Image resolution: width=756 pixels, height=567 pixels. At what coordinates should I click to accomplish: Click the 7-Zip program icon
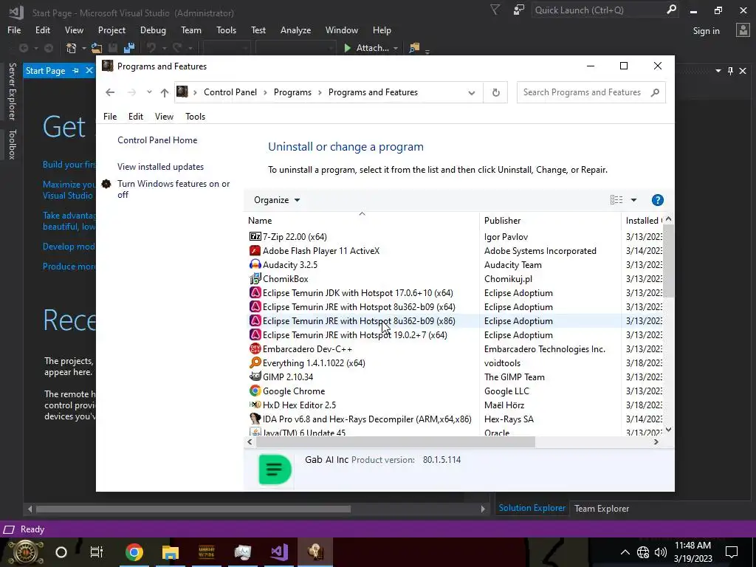coord(255,237)
